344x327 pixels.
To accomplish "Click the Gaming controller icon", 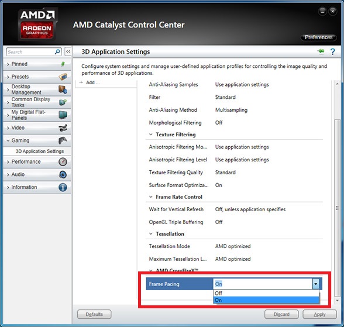I will (63, 140).
